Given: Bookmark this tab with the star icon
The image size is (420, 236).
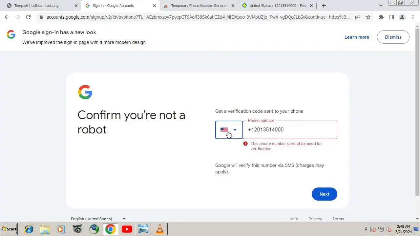Looking at the screenshot, I should tap(368, 17).
